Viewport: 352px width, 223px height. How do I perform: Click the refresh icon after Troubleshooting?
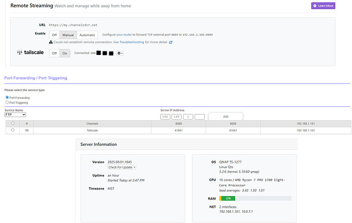(x=170, y=42)
